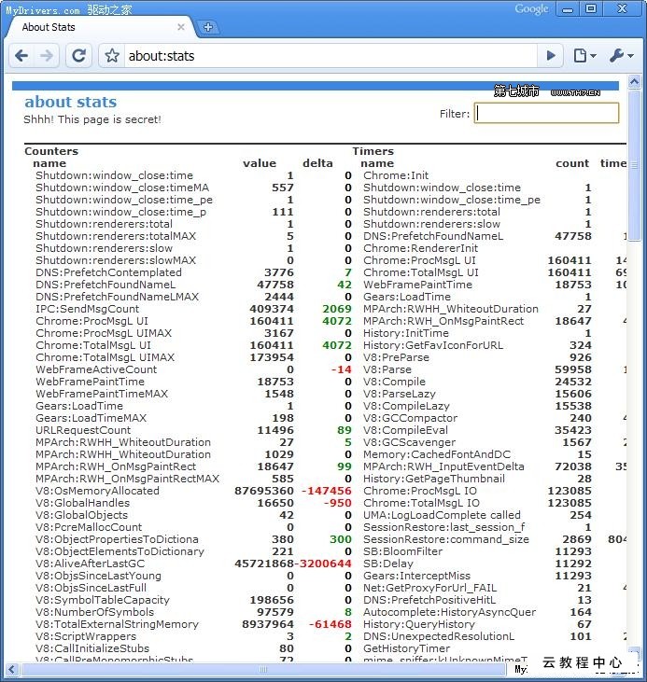
Task: Focus the Filter text field
Action: click(x=546, y=113)
